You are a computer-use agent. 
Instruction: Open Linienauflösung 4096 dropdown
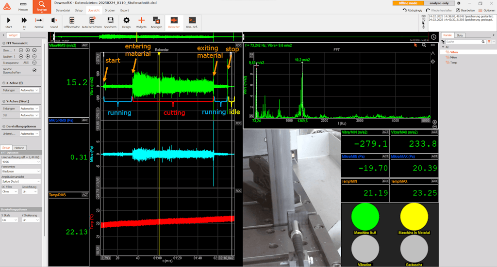(21, 162)
